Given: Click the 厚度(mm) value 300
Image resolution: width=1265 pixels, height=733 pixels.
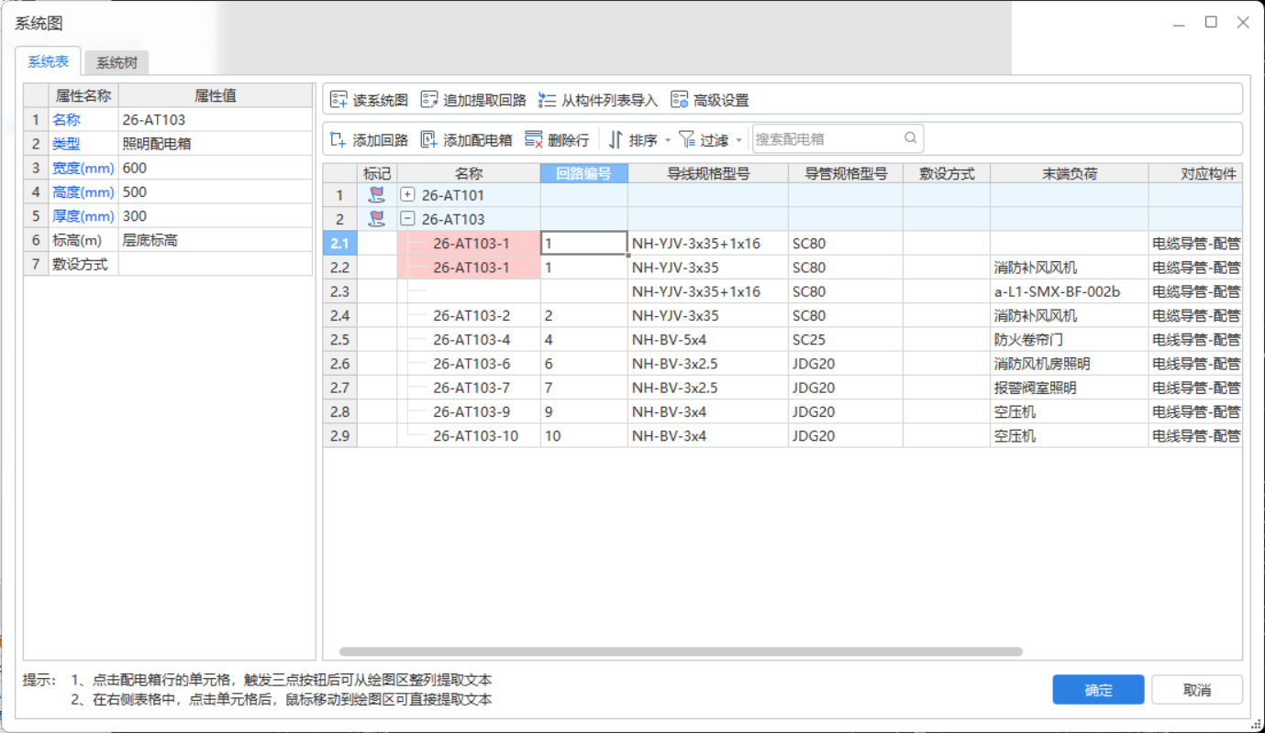Looking at the screenshot, I should 216,216.
